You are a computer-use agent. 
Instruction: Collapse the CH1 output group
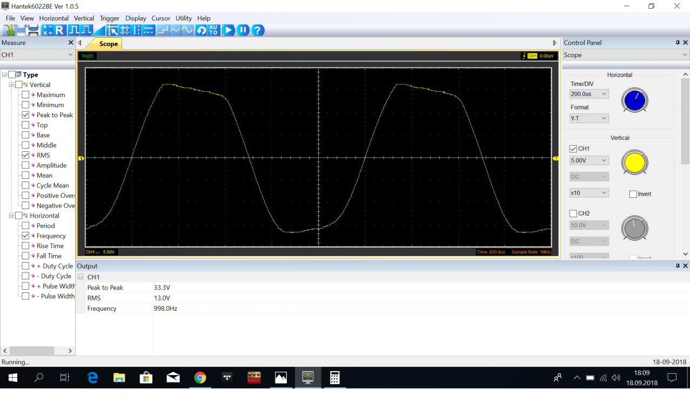tap(81, 277)
